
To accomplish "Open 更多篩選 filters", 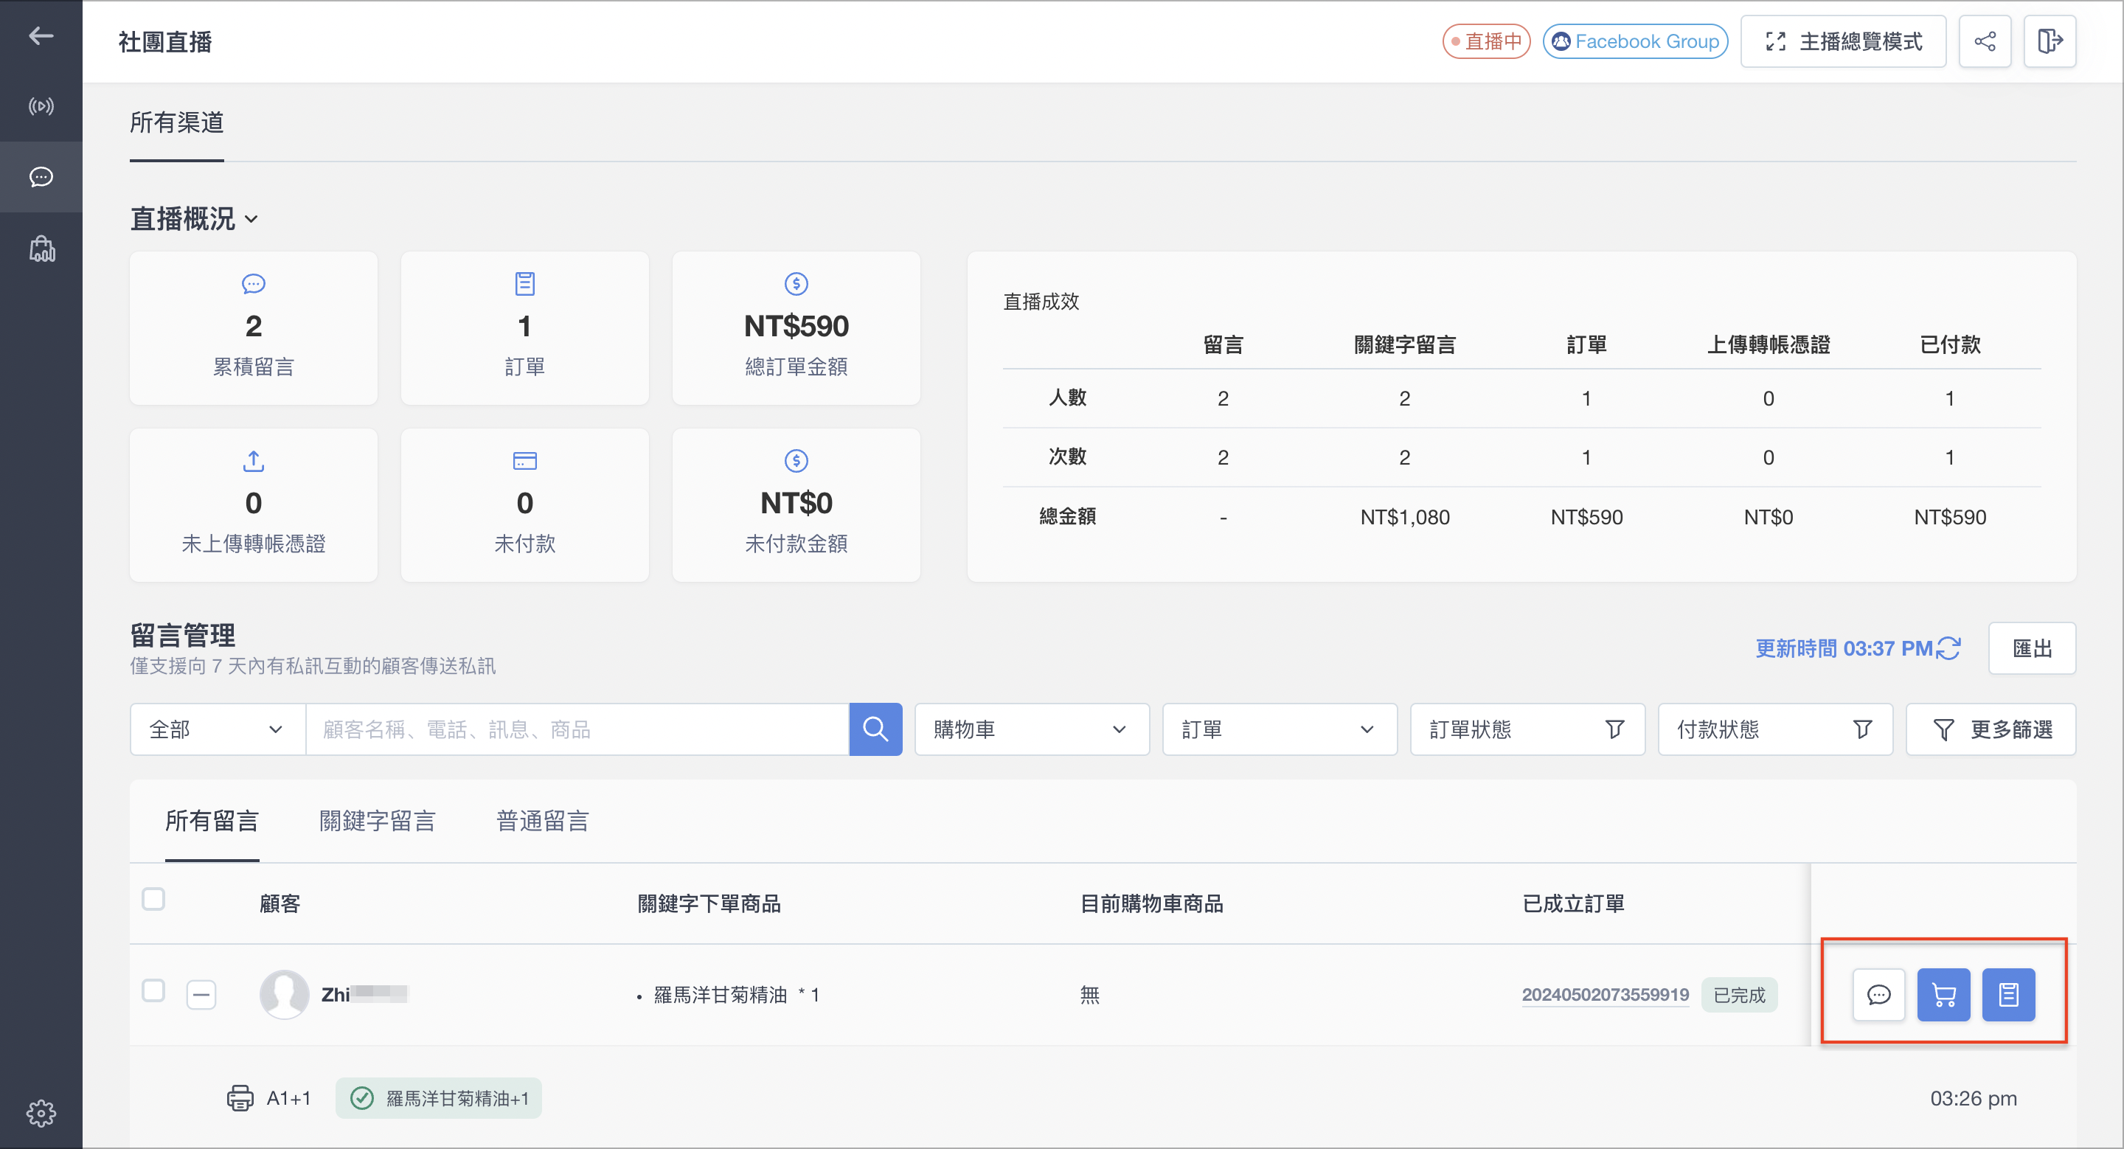I will [1991, 729].
